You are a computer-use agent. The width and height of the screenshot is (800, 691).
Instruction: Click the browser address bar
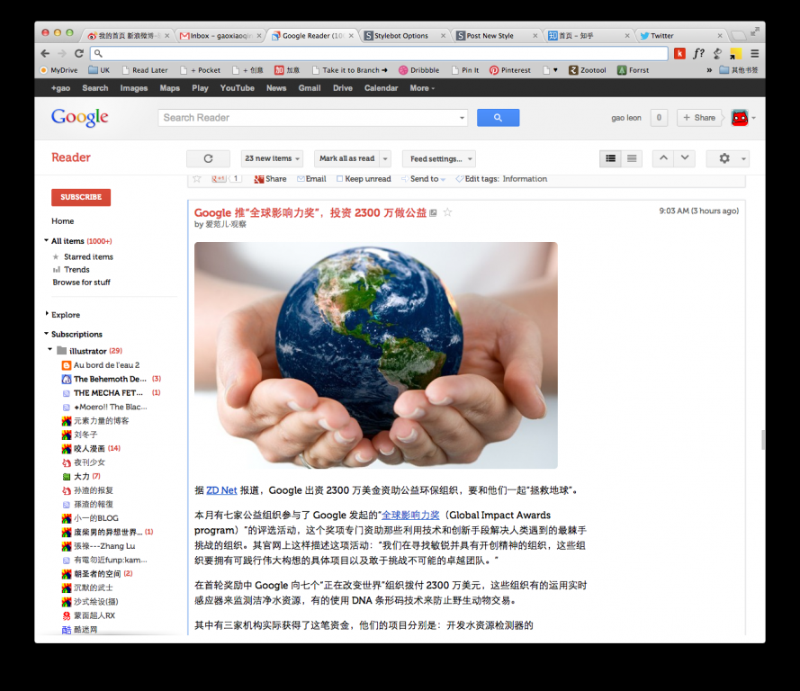[379, 53]
